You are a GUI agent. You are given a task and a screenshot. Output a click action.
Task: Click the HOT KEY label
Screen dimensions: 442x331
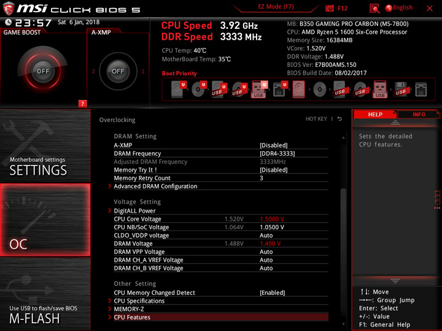[x=316, y=119]
